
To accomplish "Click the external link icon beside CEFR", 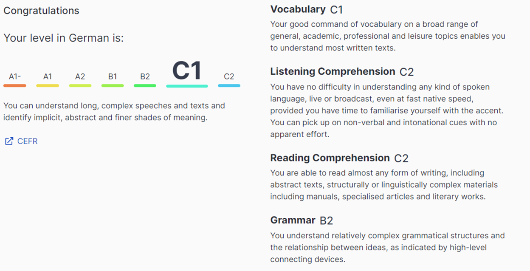I will pyautogui.click(x=9, y=141).
